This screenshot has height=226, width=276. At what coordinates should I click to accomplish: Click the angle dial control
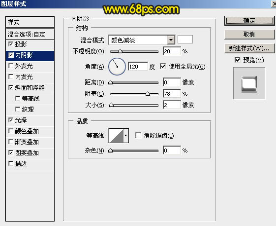(117, 67)
